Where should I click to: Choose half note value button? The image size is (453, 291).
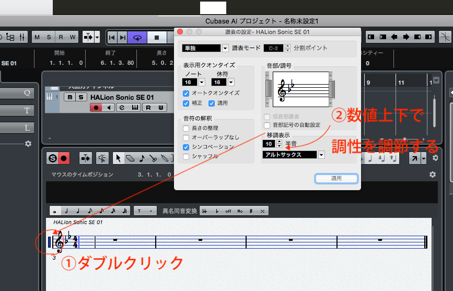click(x=66, y=211)
